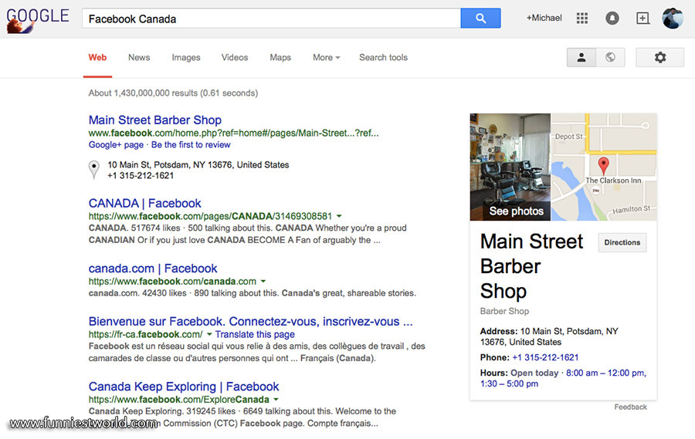Open Main Street Barber Shop result link

point(154,120)
